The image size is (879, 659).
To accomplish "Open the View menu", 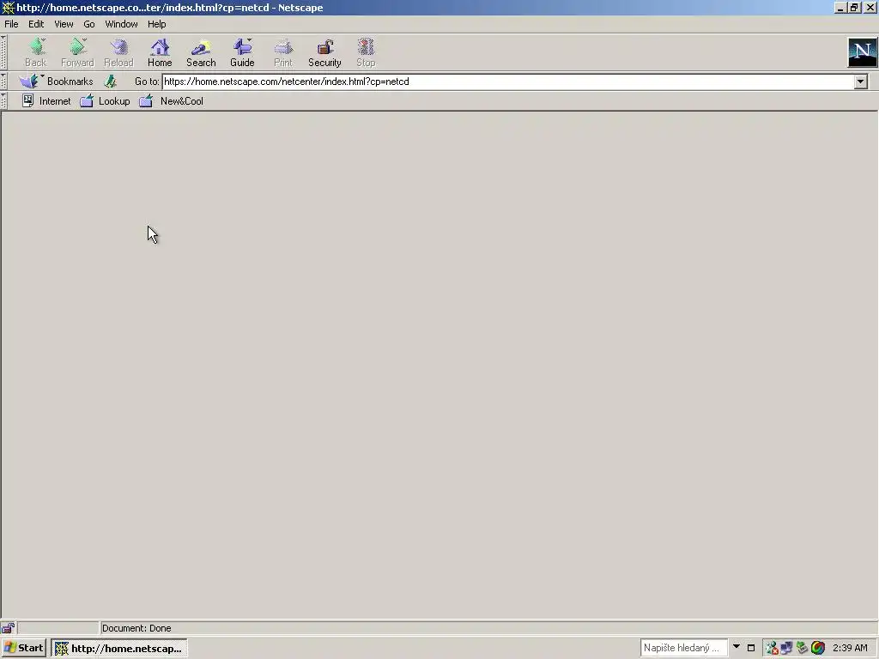I will coord(64,24).
